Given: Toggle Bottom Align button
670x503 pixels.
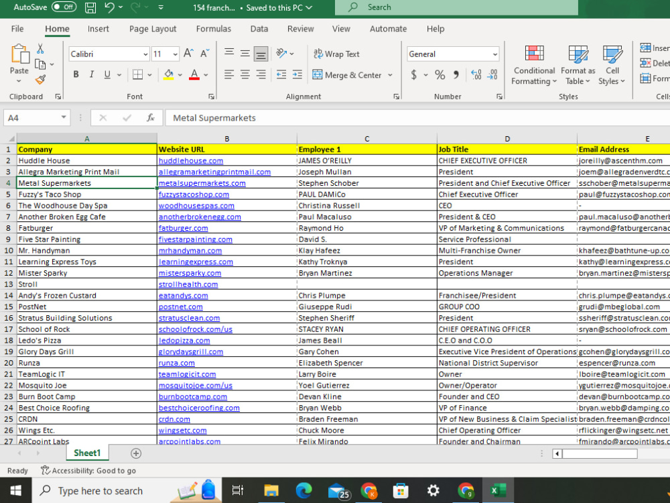Looking at the screenshot, I should [x=261, y=54].
